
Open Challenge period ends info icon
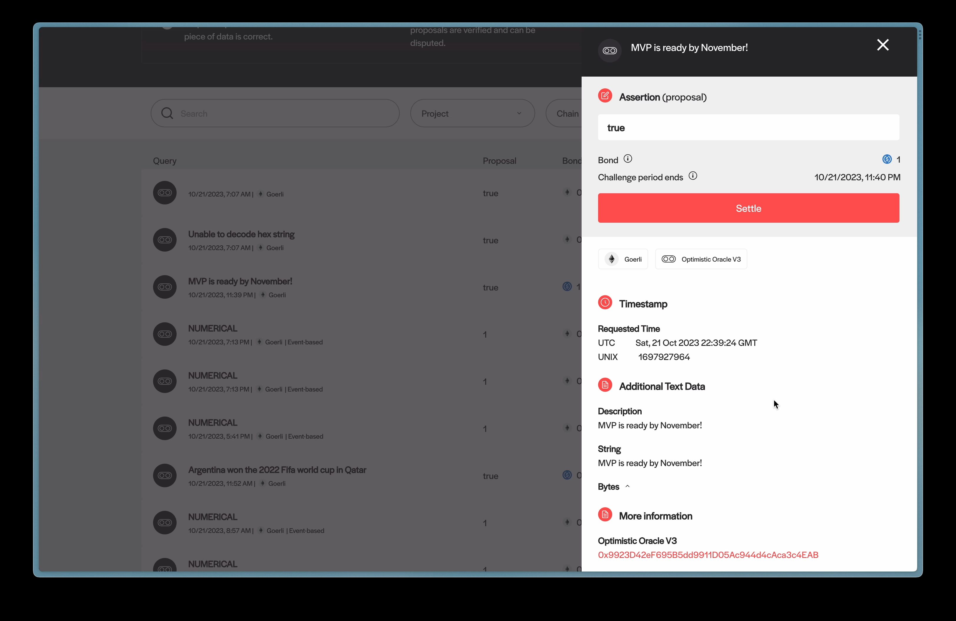[x=693, y=176]
